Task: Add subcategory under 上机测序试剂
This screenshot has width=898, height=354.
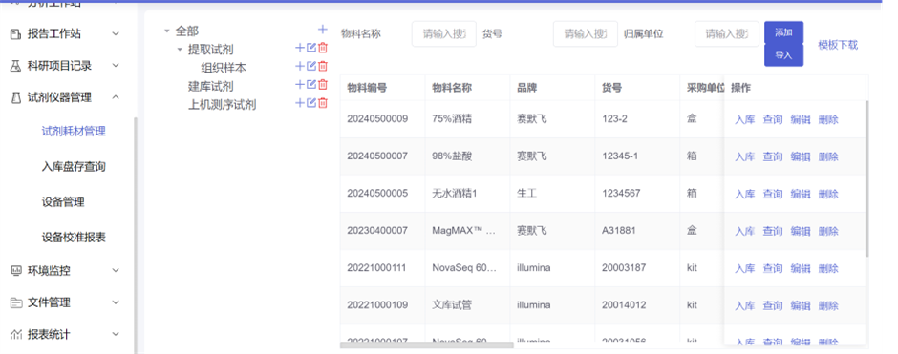Action: 300,103
